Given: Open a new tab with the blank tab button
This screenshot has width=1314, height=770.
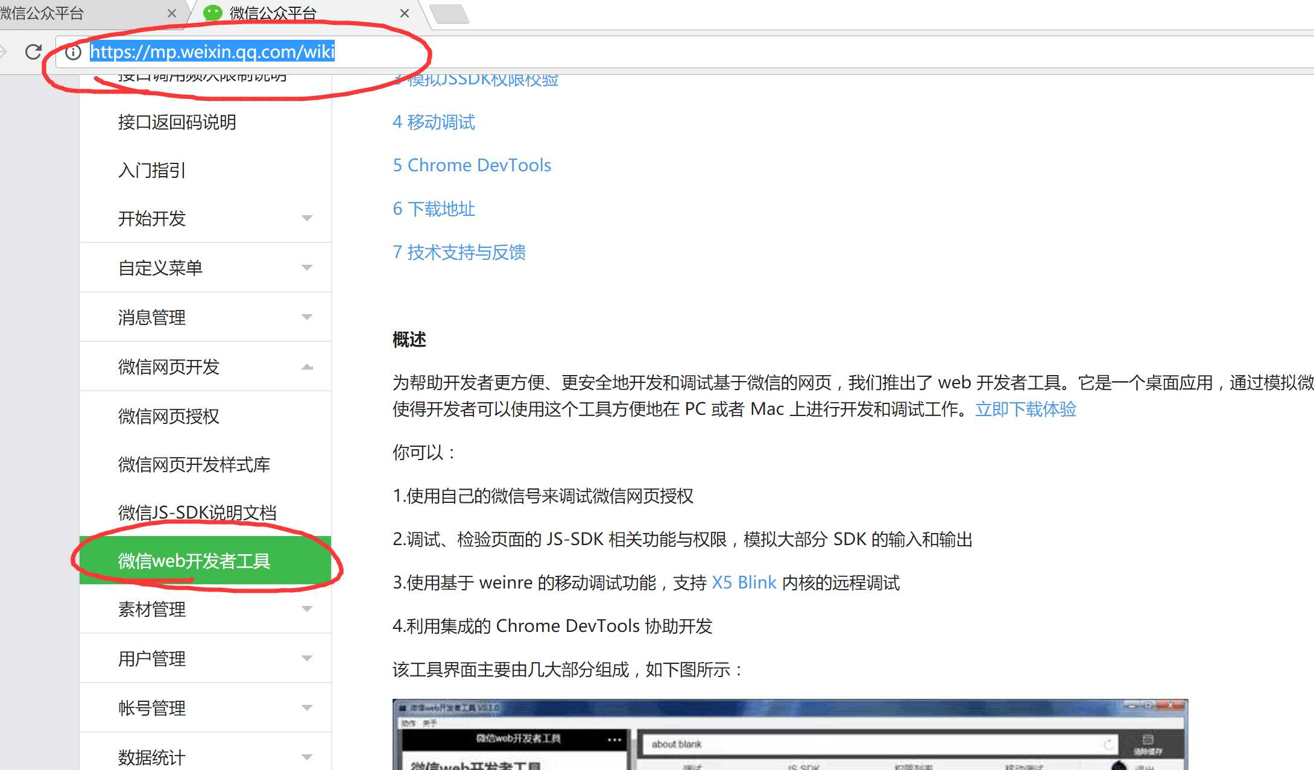Looking at the screenshot, I should 450,13.
